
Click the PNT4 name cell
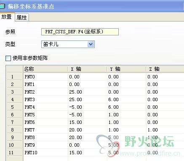[45, 107]
